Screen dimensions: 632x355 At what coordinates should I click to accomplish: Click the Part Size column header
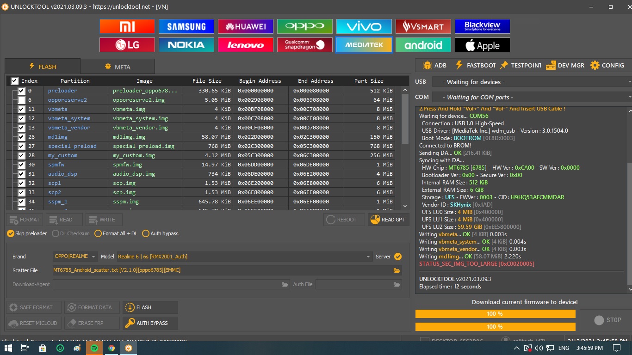[369, 80]
